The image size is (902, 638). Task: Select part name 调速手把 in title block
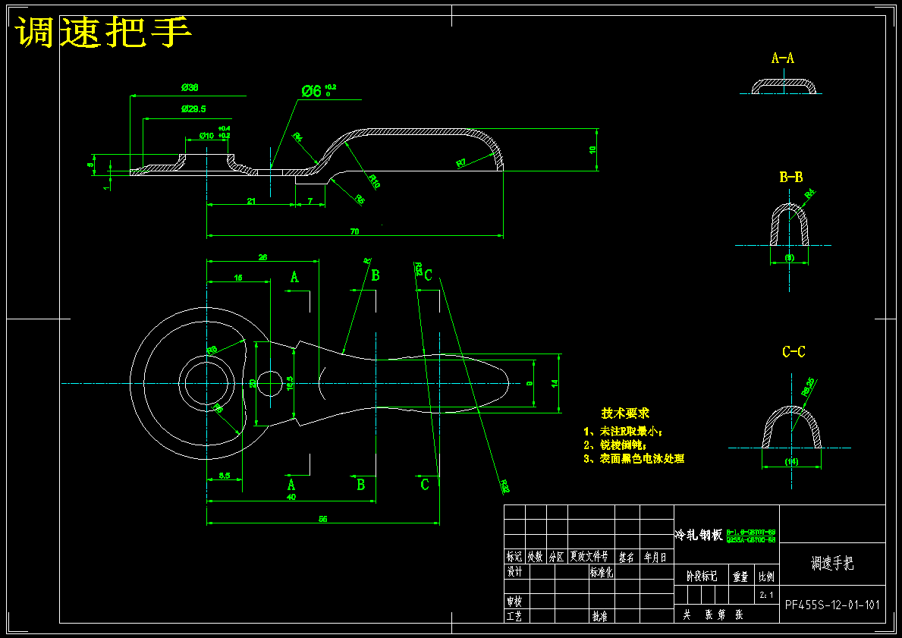[832, 563]
